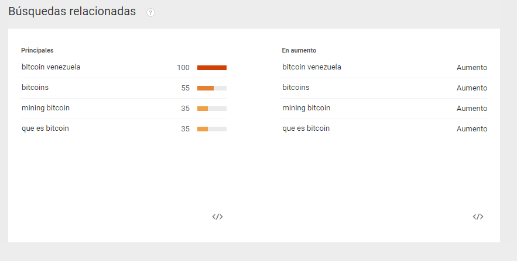Select 'bitcoins' in the Principales list
Viewport: 517px width, 261px height.
[x=35, y=88]
